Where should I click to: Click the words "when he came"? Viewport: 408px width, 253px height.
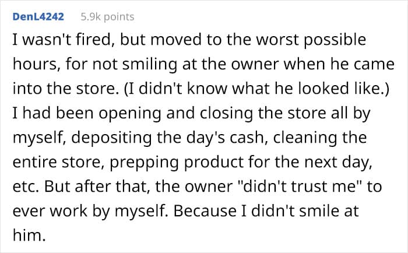[x=339, y=64]
